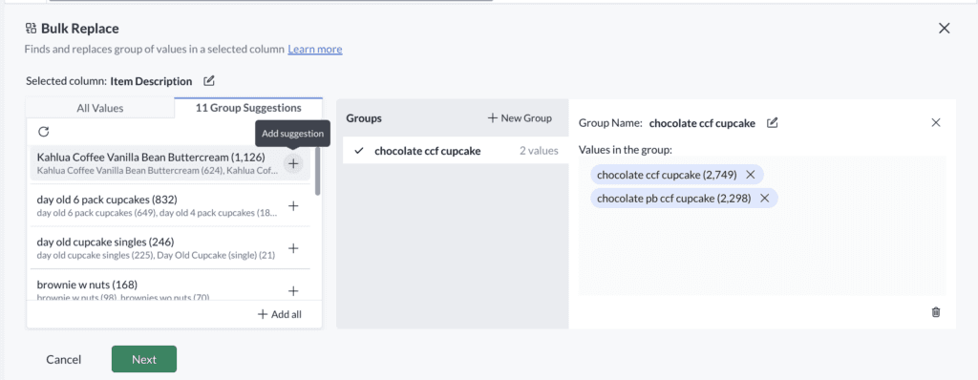Open the Learn more link
The height and width of the screenshot is (380, 978).
pyautogui.click(x=315, y=49)
